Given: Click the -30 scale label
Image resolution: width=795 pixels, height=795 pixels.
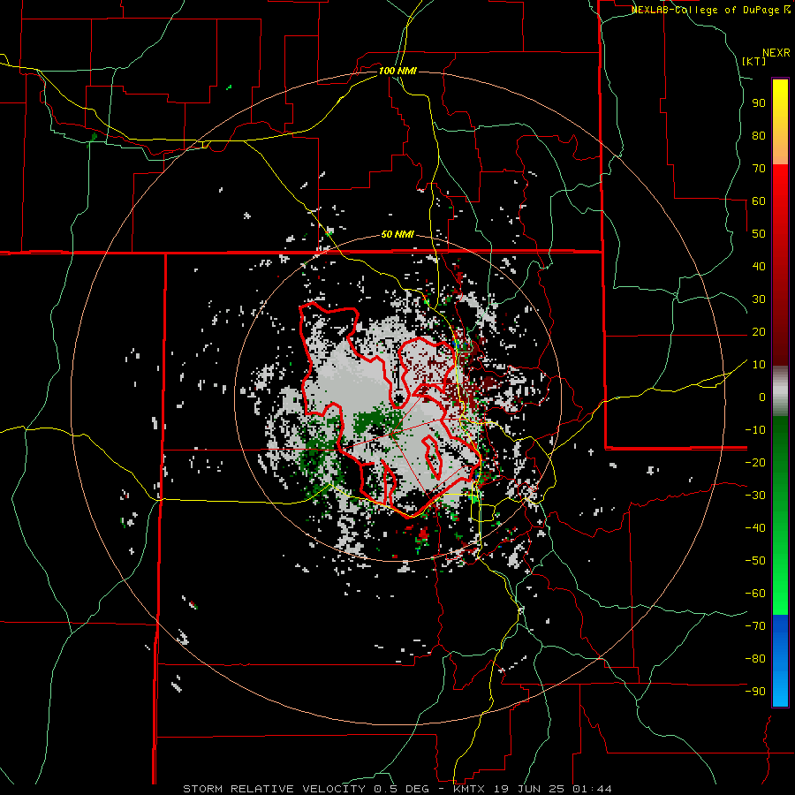Looking at the screenshot, I should tap(755, 496).
